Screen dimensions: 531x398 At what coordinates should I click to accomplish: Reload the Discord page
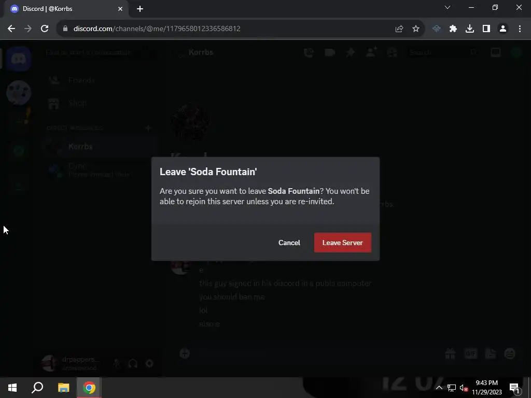tap(45, 29)
